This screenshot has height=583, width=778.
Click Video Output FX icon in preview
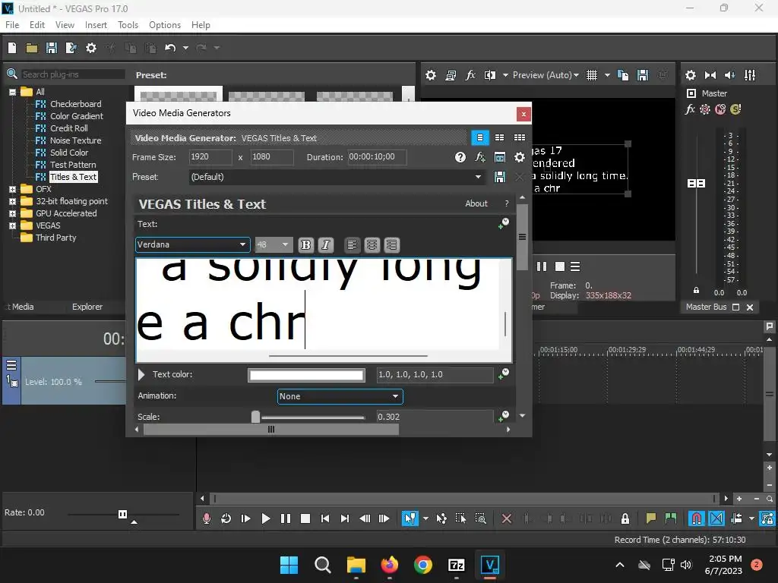click(470, 75)
